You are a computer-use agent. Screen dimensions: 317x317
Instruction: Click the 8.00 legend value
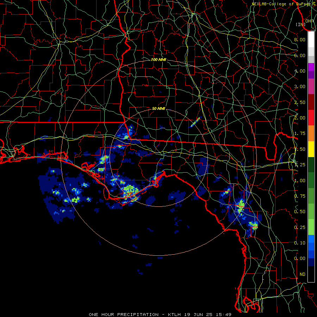click(300, 39)
